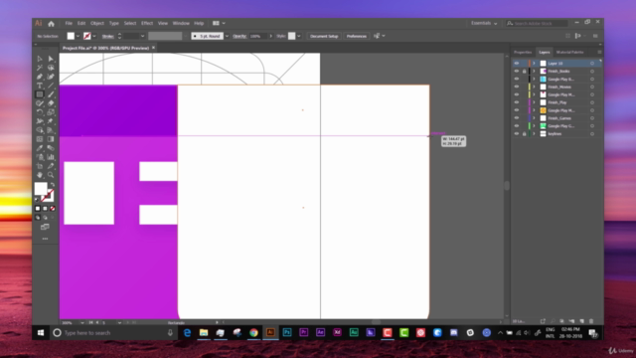This screenshot has width=636, height=358.
Task: Hide the Finish_Books layer
Action: click(x=517, y=71)
